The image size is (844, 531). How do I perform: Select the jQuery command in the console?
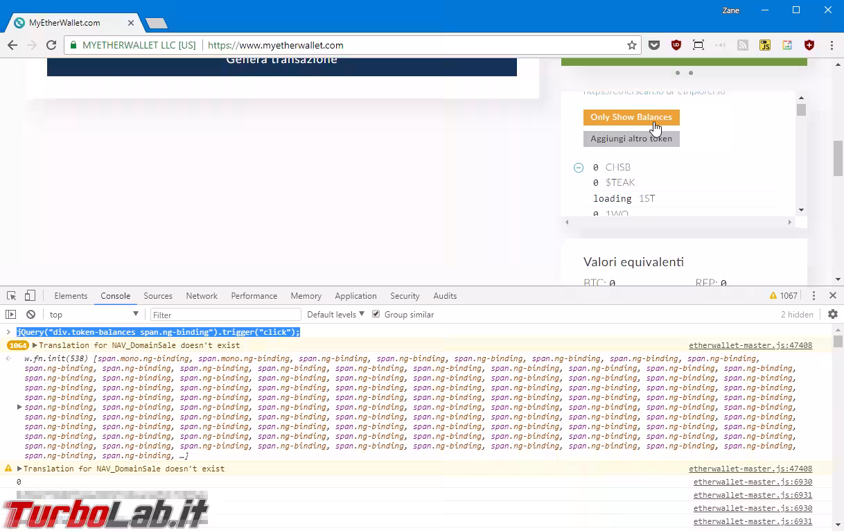coord(158,332)
